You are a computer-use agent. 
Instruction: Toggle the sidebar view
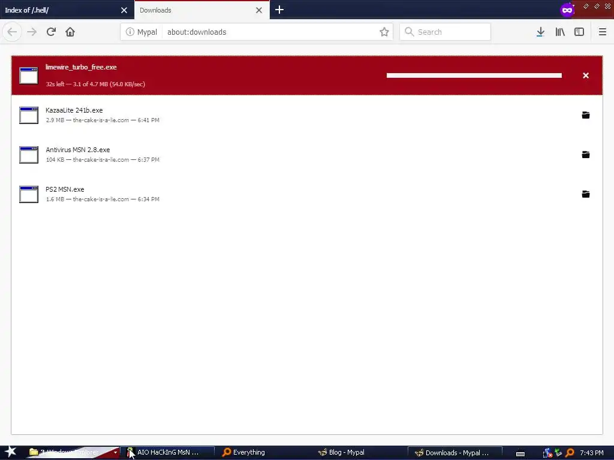click(579, 32)
